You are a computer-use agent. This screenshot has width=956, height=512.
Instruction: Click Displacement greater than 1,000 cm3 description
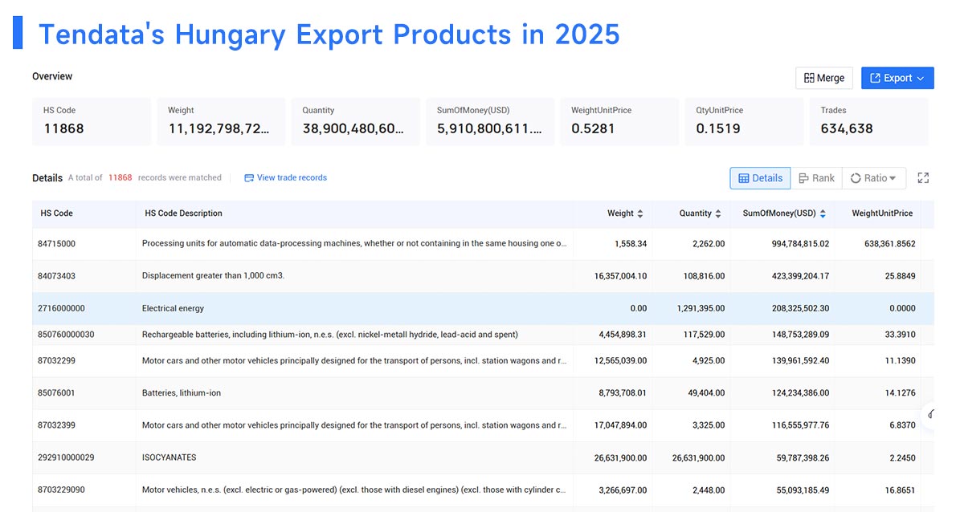(214, 275)
